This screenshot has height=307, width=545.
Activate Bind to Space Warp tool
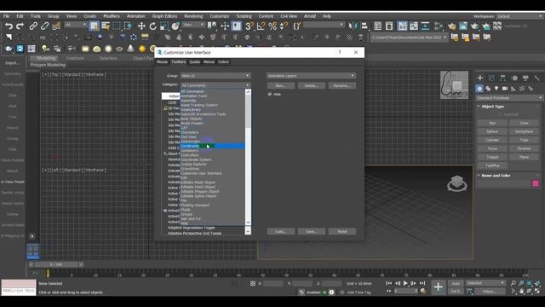56,26
